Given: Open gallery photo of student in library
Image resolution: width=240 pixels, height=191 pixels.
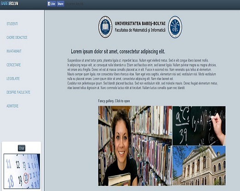Looking at the screenshot, I should (x=135, y=146).
